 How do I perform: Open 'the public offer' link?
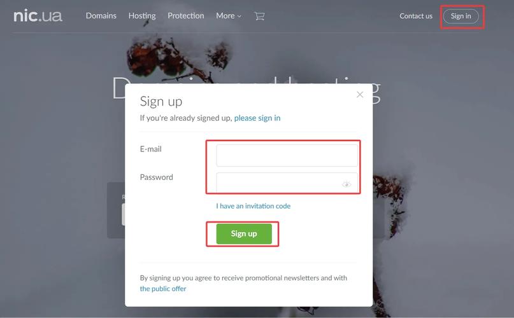coord(163,289)
